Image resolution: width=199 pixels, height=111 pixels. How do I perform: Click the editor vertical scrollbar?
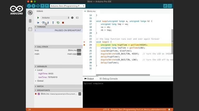click(x=172, y=42)
